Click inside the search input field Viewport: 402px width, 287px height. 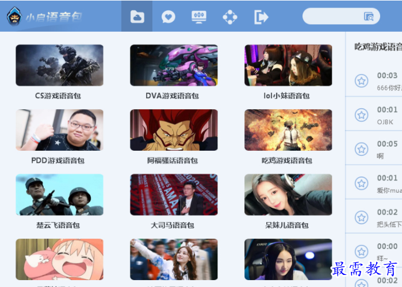[x=341, y=16]
